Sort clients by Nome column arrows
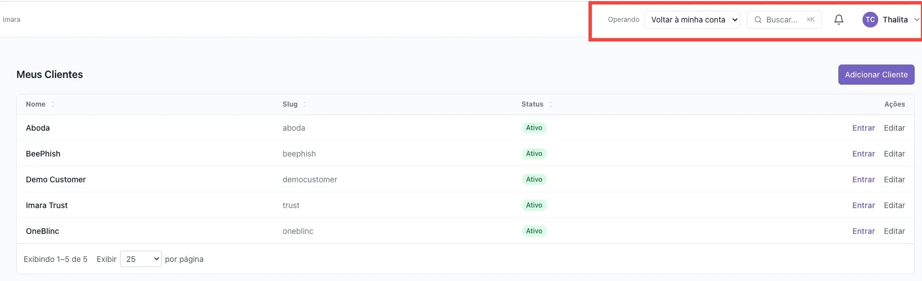This screenshot has height=281, width=922. pyautogui.click(x=53, y=104)
